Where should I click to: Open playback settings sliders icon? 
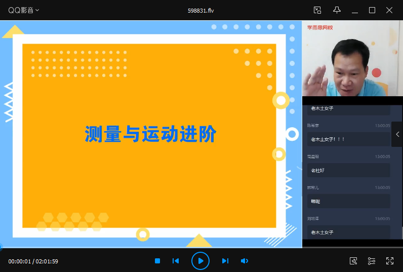[372, 261]
